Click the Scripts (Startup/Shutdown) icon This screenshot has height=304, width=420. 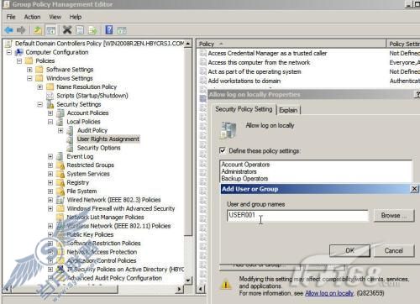point(50,96)
